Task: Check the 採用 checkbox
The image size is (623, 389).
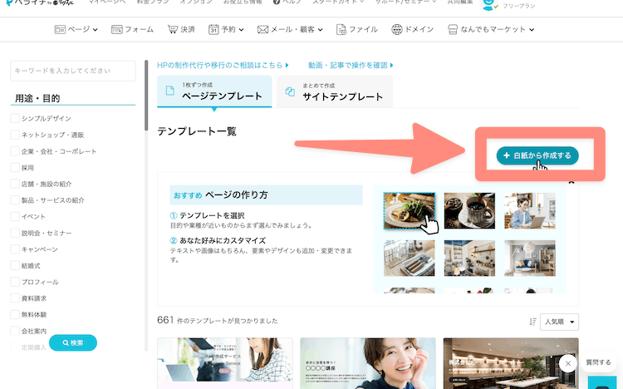Action: click(x=15, y=167)
